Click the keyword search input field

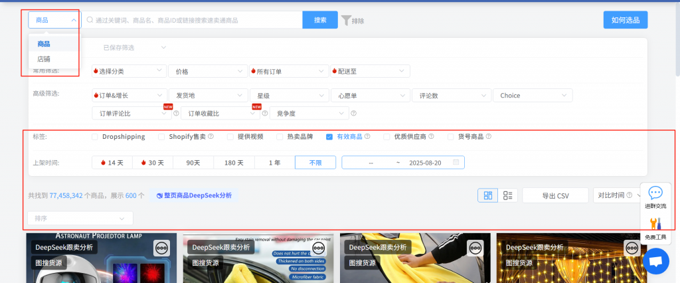[192, 20]
